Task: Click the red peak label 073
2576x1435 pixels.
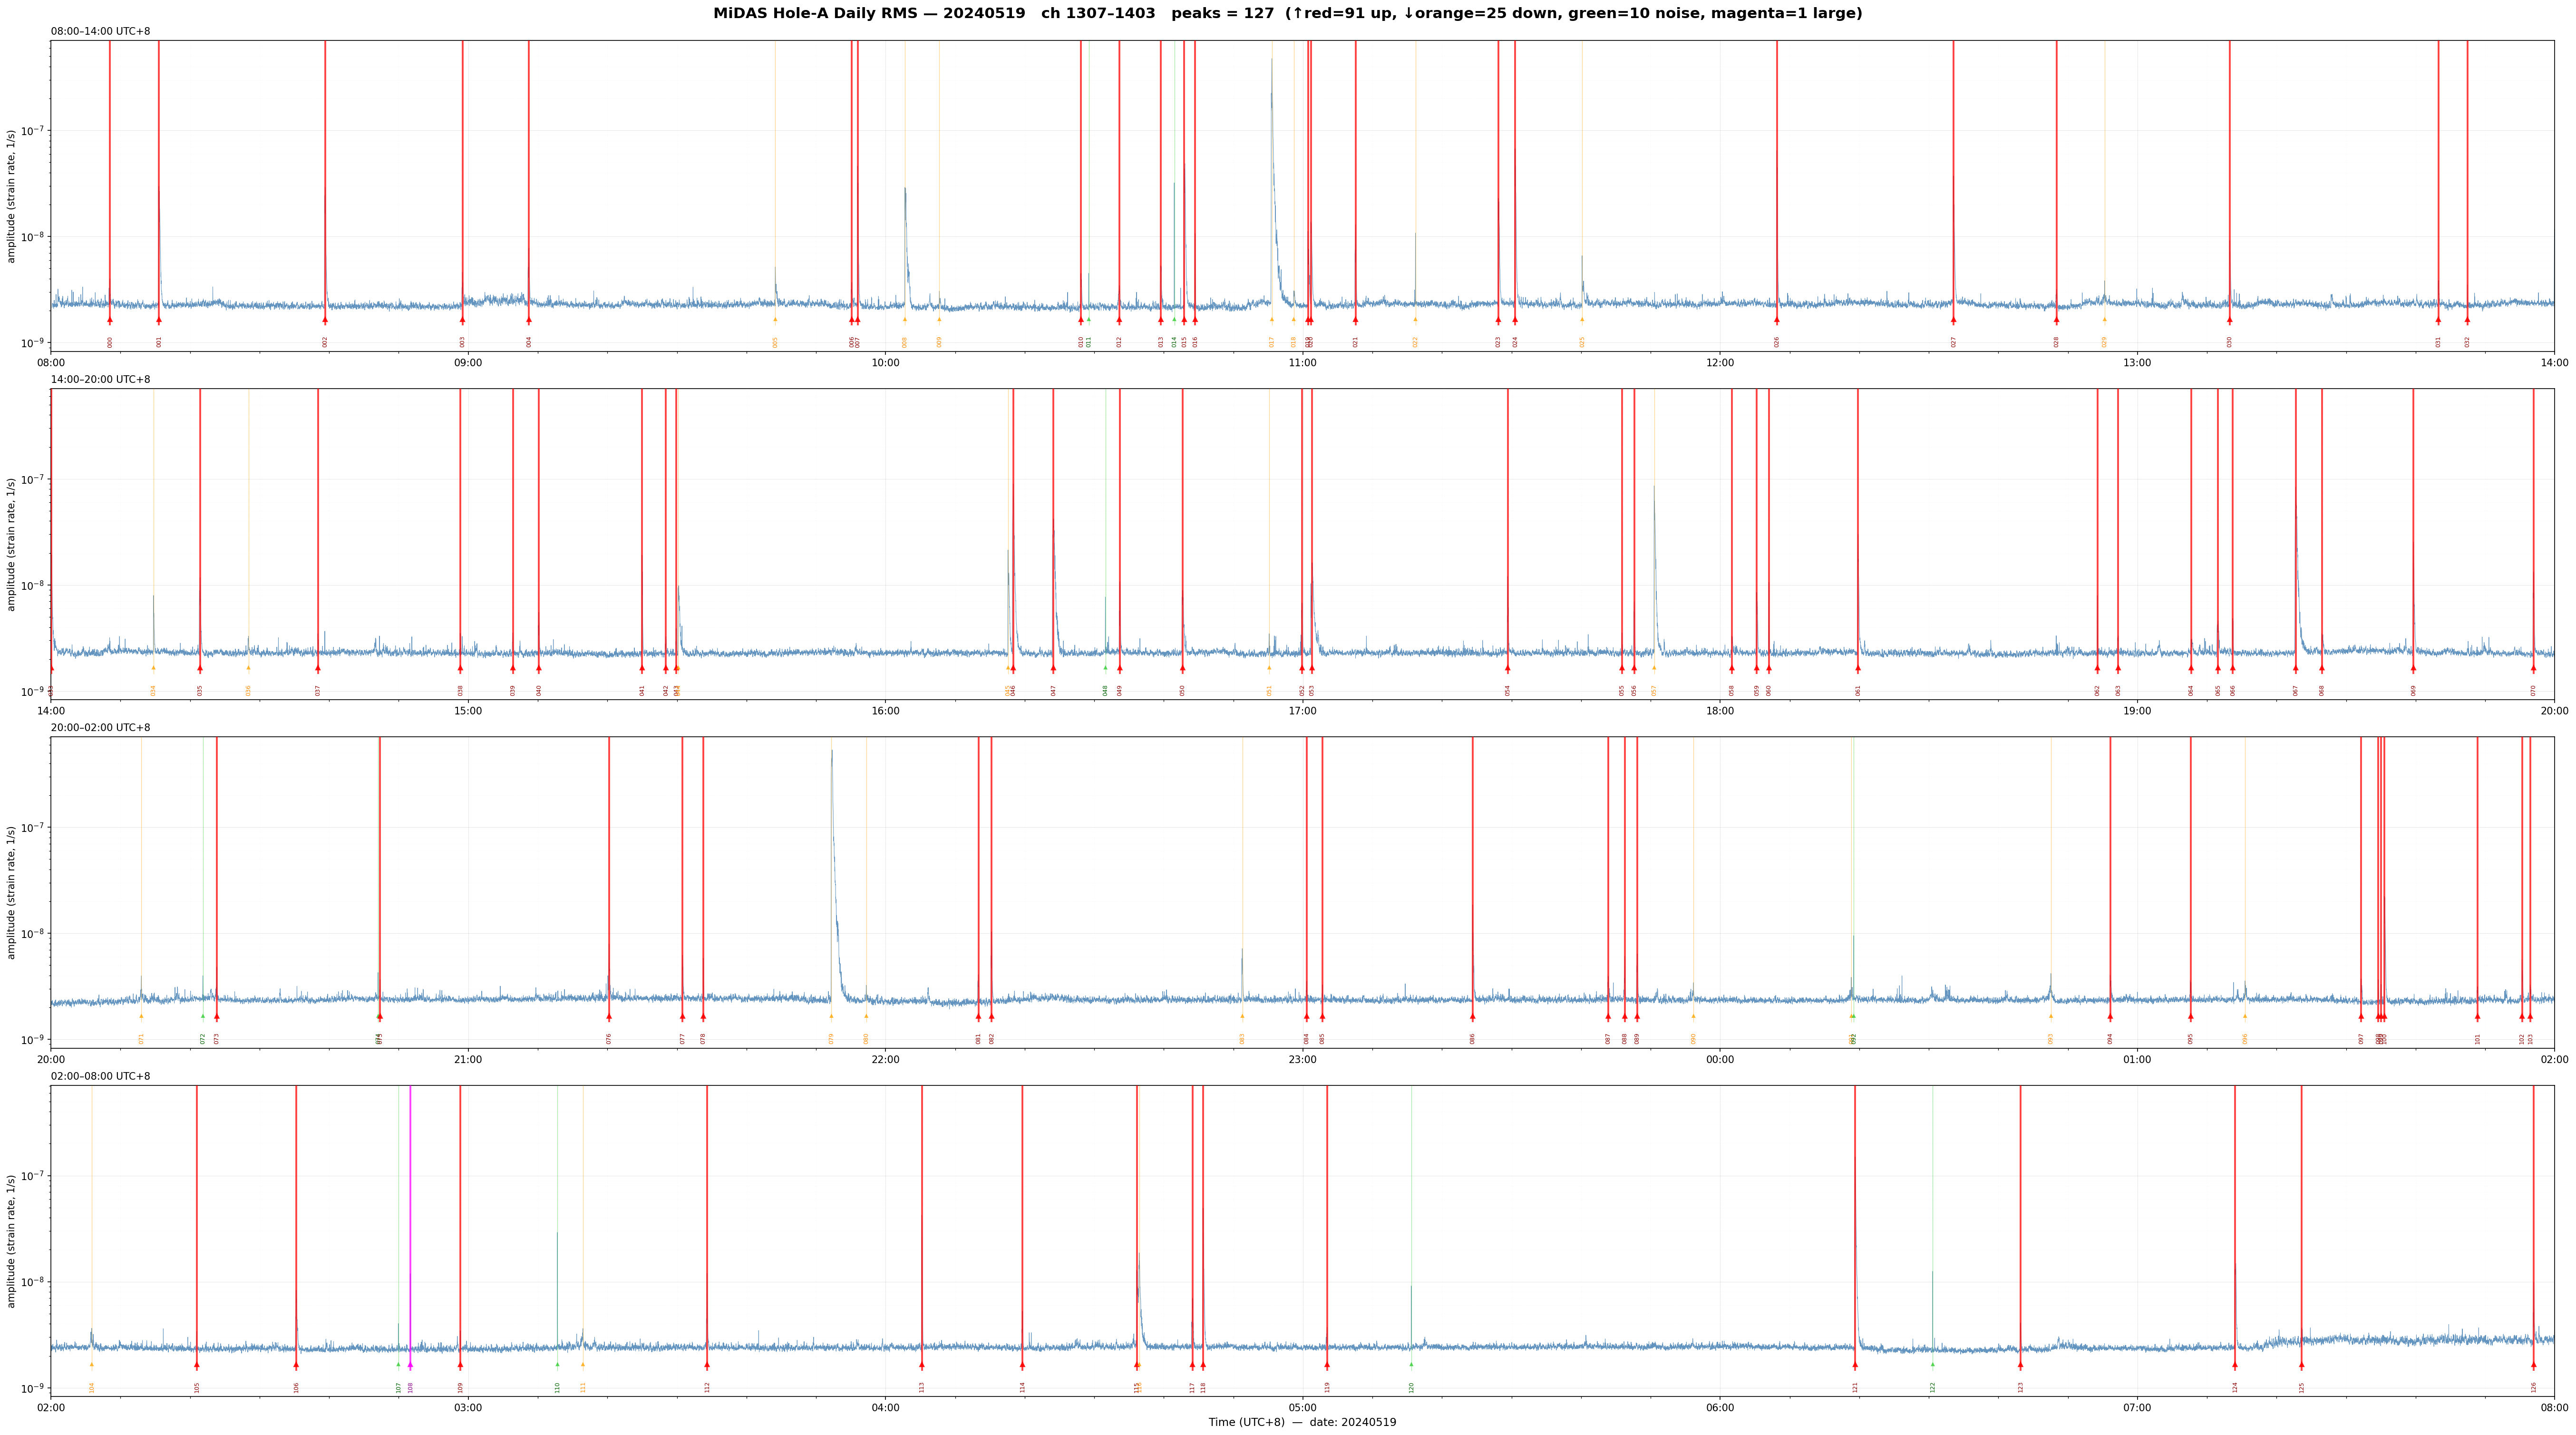Action: pyautogui.click(x=216, y=1039)
